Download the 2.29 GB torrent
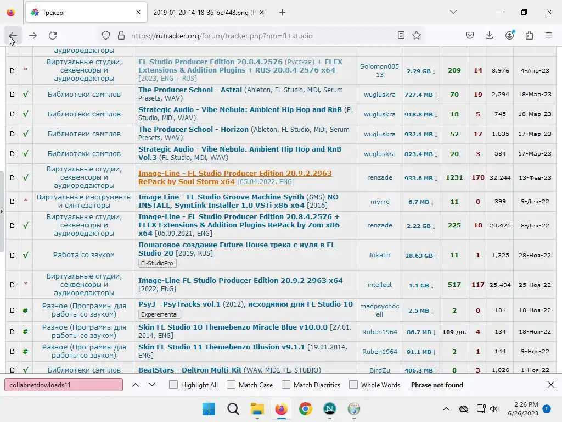 point(421,71)
